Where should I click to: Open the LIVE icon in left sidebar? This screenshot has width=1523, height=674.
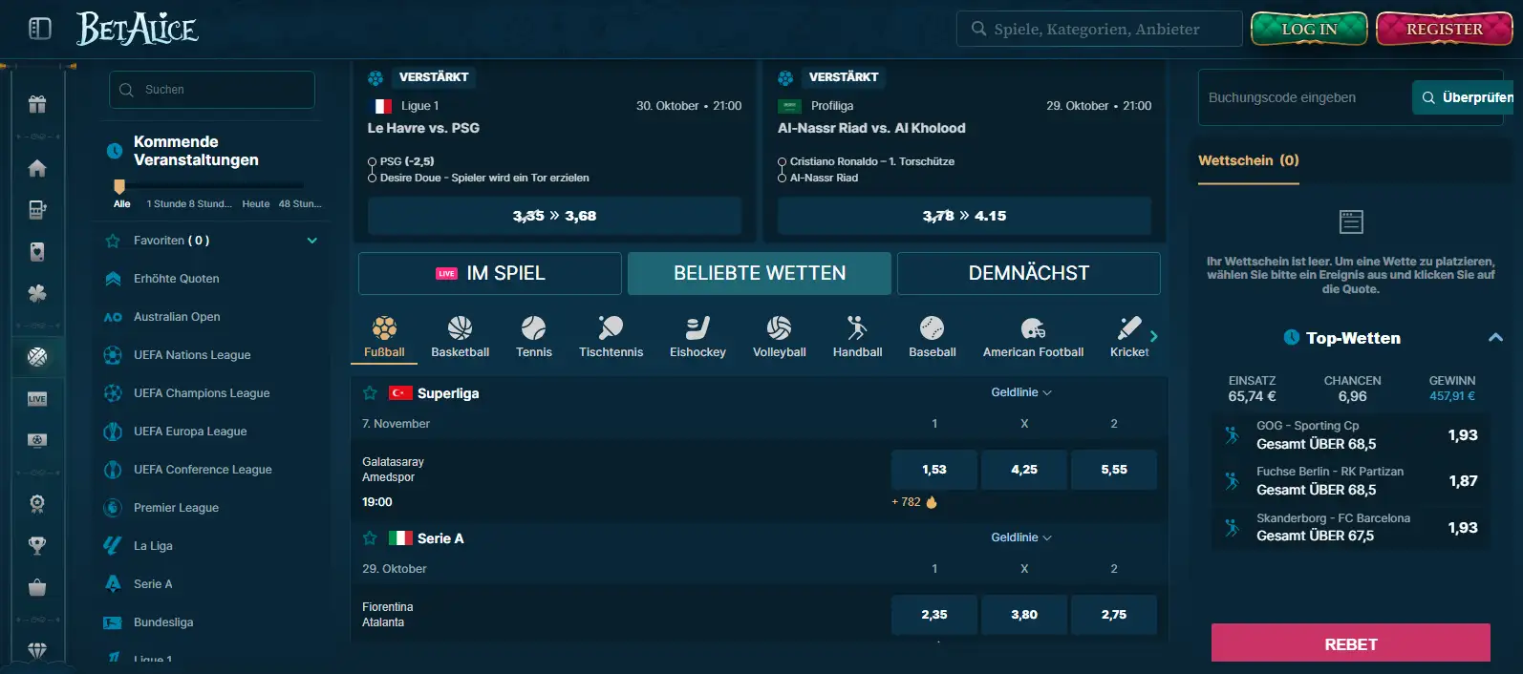pyautogui.click(x=37, y=399)
